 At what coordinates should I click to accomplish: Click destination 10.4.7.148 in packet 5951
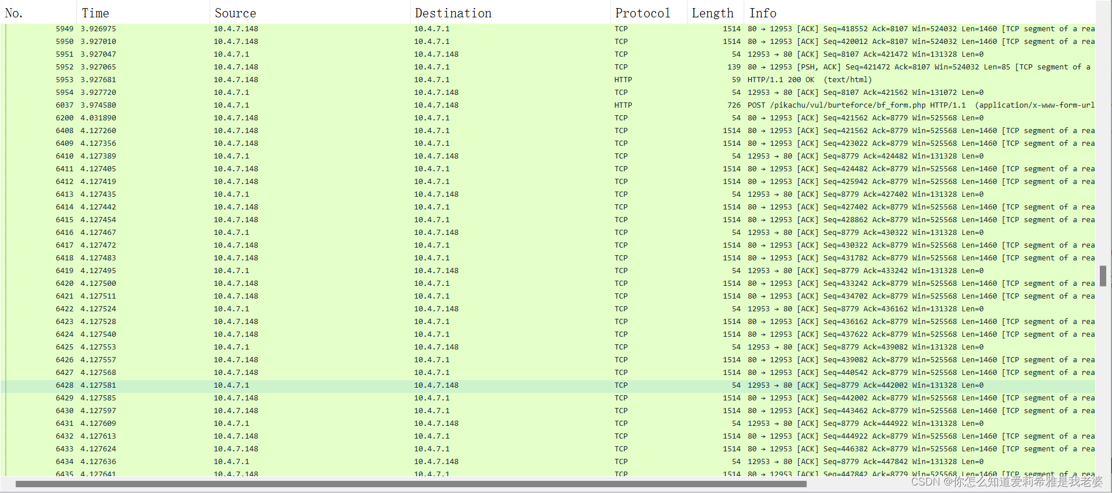[436, 54]
